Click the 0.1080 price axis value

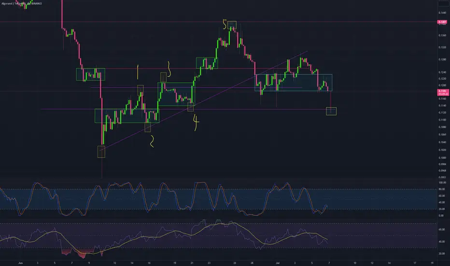442,127
